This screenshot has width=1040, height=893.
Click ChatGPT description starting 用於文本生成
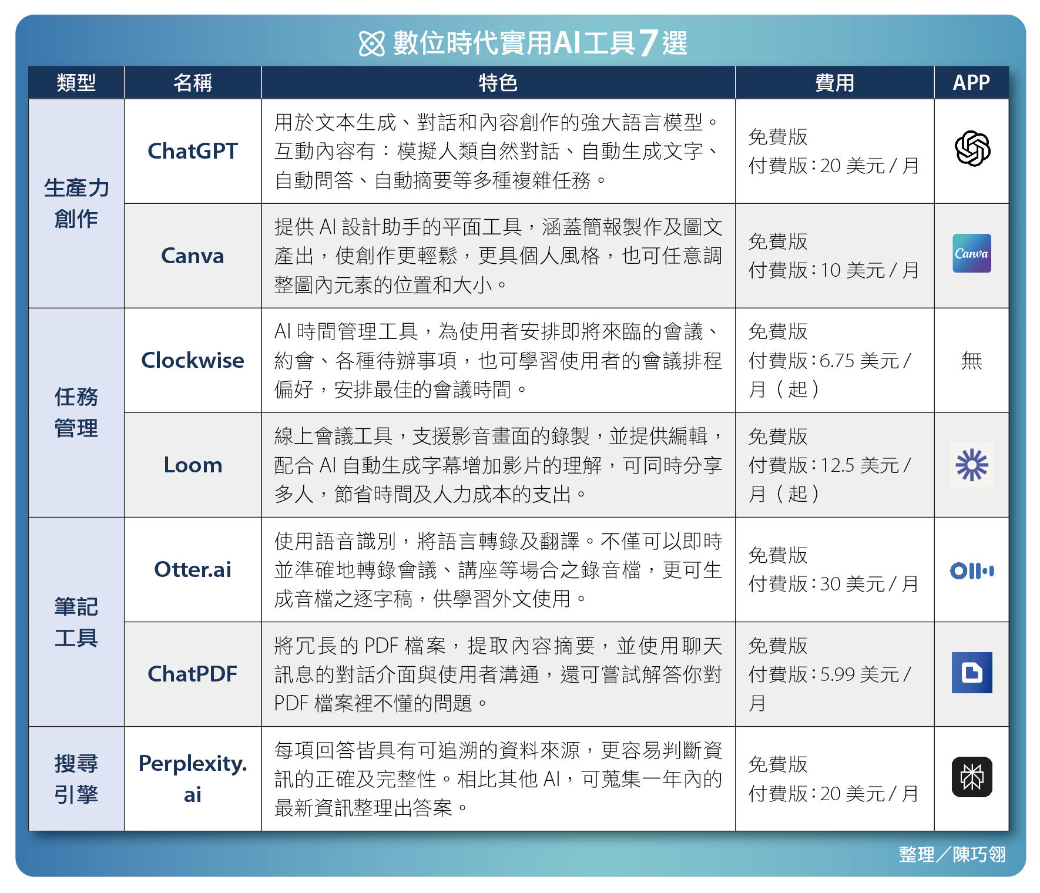(x=498, y=151)
